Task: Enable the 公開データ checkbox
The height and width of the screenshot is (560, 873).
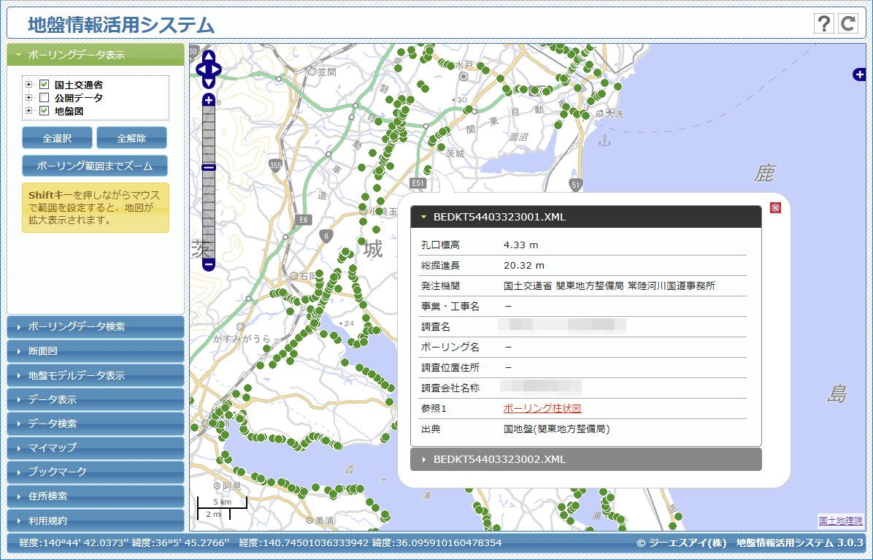Action: [x=45, y=97]
